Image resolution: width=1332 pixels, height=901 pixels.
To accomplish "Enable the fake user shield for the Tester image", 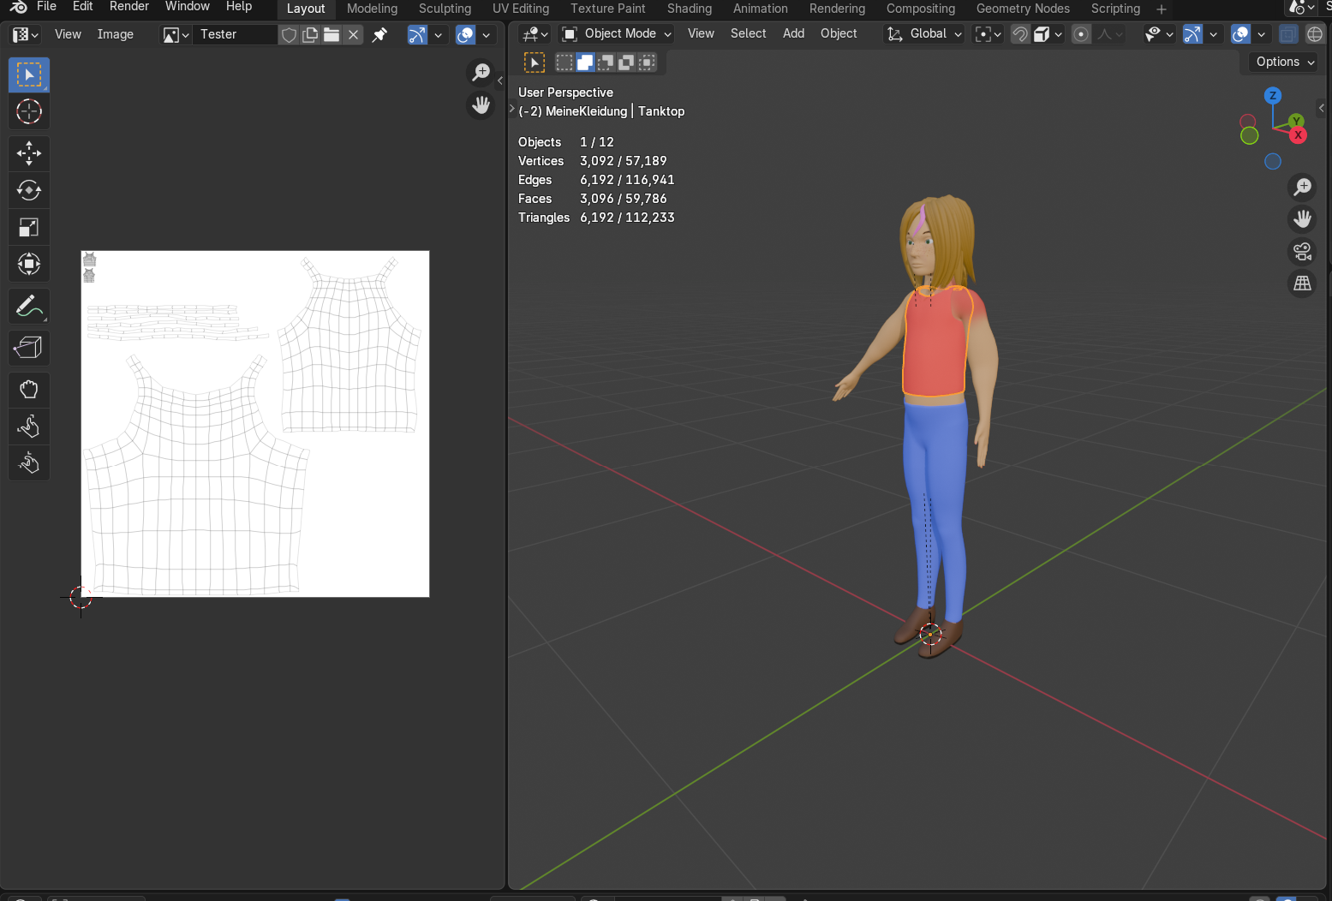I will (x=289, y=34).
